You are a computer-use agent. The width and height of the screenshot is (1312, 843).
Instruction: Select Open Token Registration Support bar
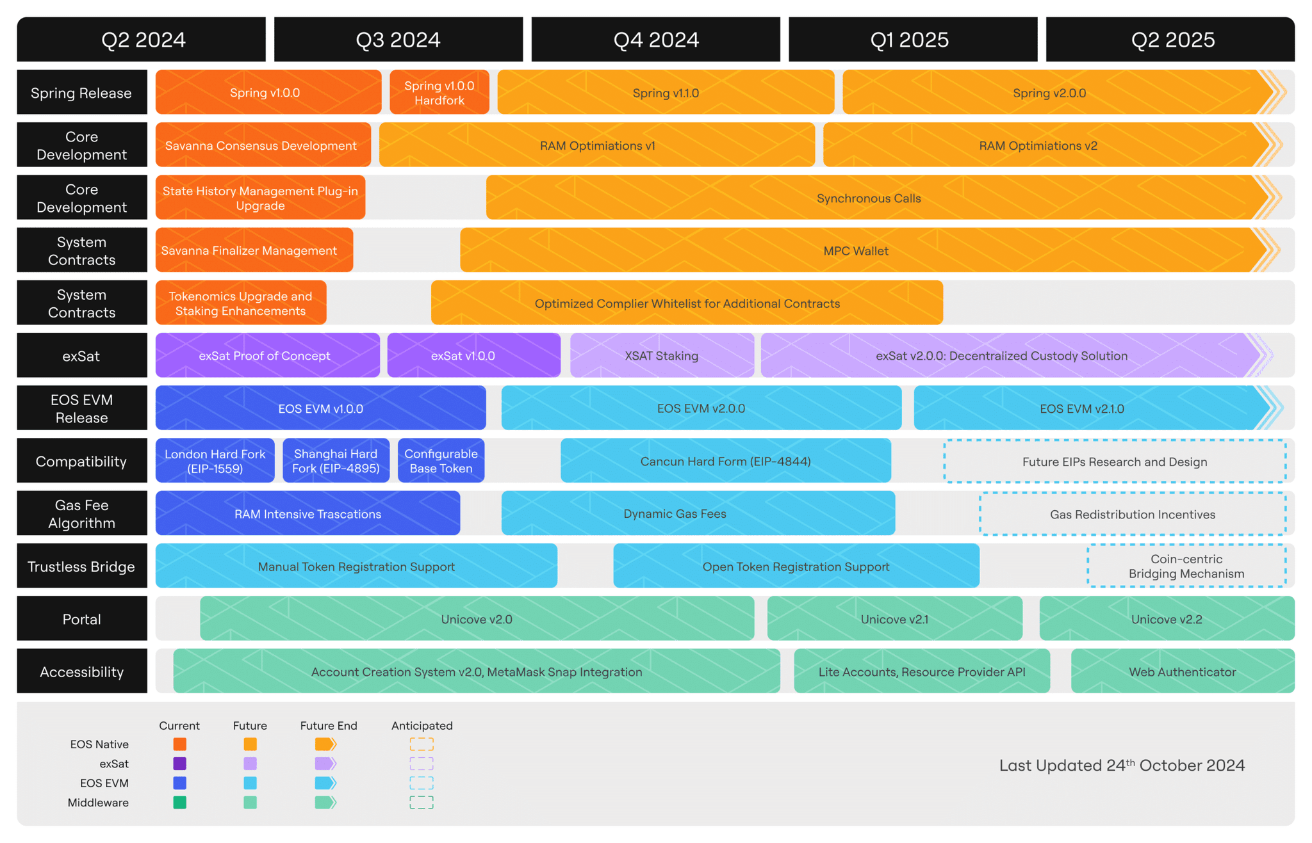click(x=796, y=566)
